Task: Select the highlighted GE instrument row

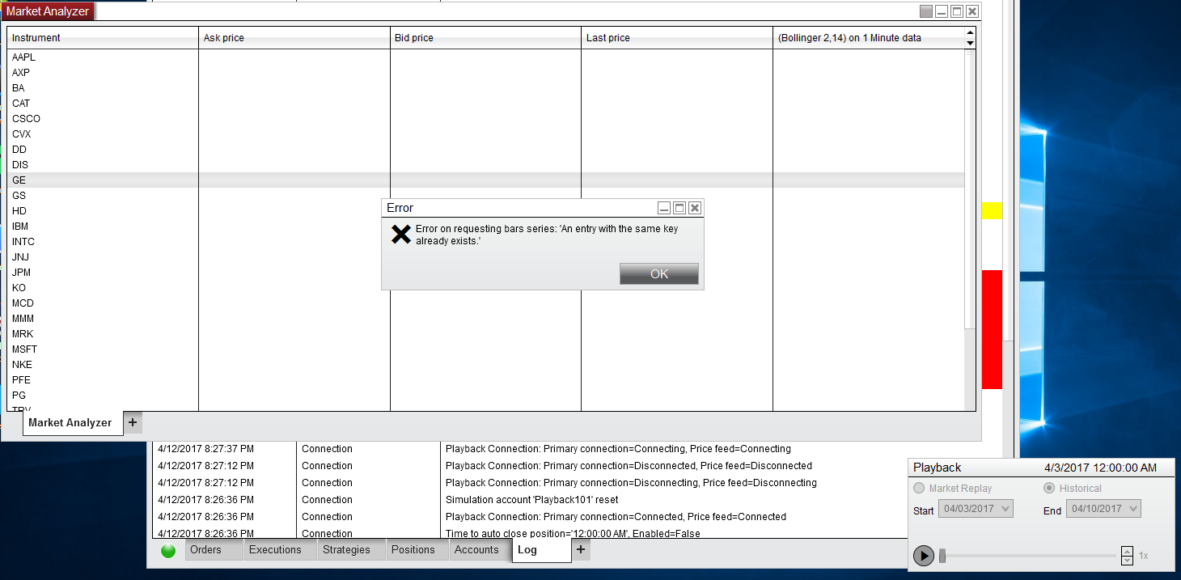Action: (x=485, y=180)
